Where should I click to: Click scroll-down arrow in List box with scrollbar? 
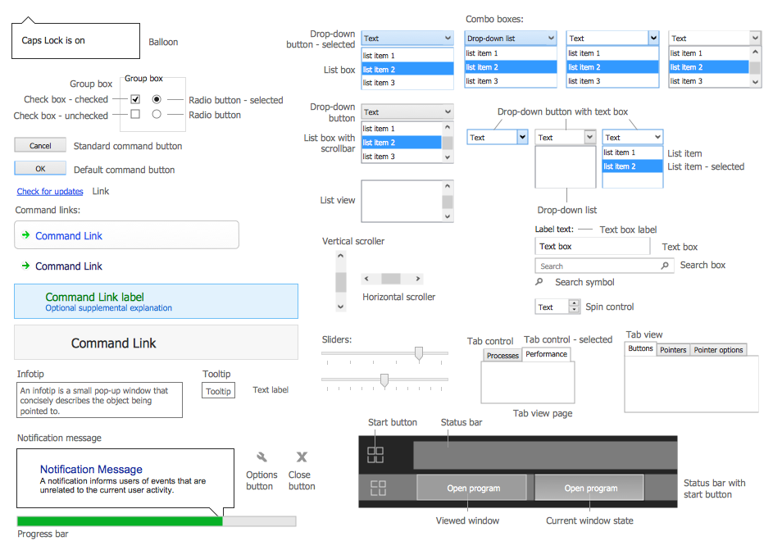tap(447, 157)
